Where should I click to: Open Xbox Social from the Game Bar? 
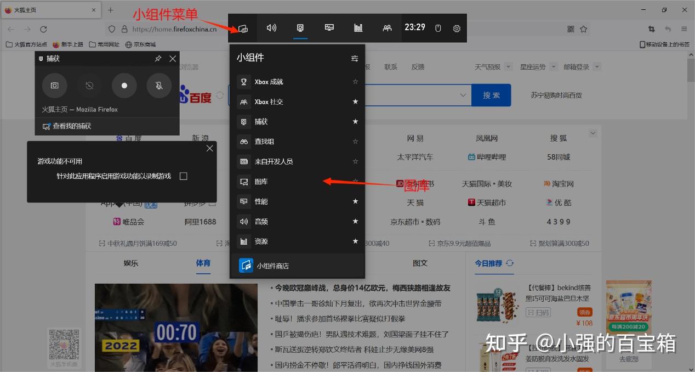pos(387,27)
